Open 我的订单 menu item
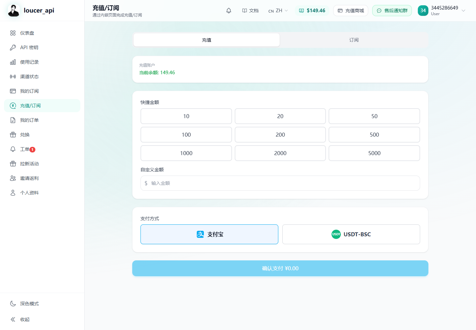 coord(42,120)
